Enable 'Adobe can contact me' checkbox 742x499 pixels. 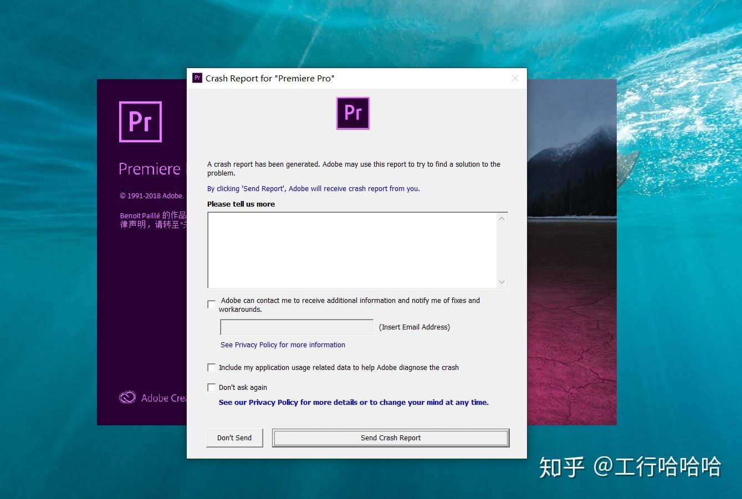pyautogui.click(x=211, y=304)
